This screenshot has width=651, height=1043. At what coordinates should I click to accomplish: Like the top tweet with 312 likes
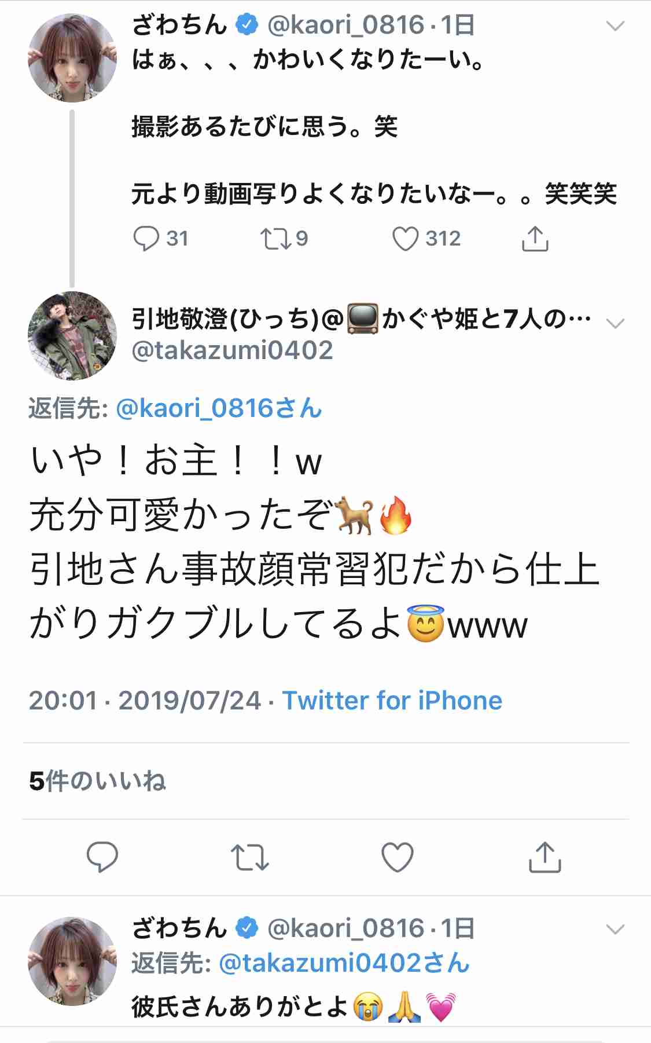(x=405, y=239)
